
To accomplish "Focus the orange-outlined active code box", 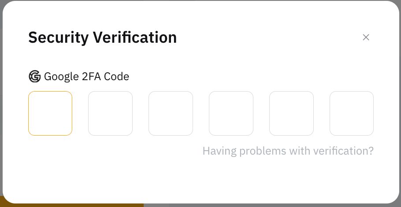I will 50,113.
